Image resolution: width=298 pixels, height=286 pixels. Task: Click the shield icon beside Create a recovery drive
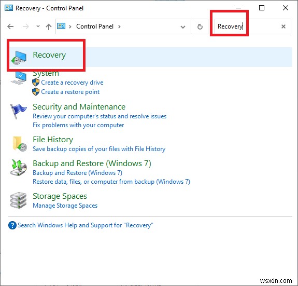coord(36,83)
